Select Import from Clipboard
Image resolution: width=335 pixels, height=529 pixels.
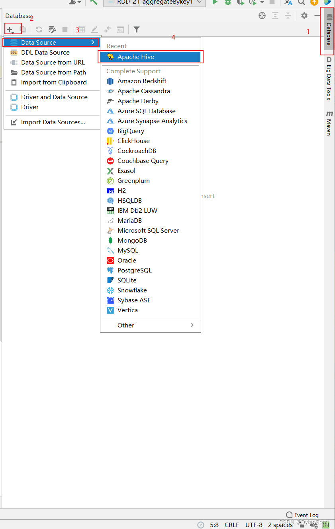52,82
